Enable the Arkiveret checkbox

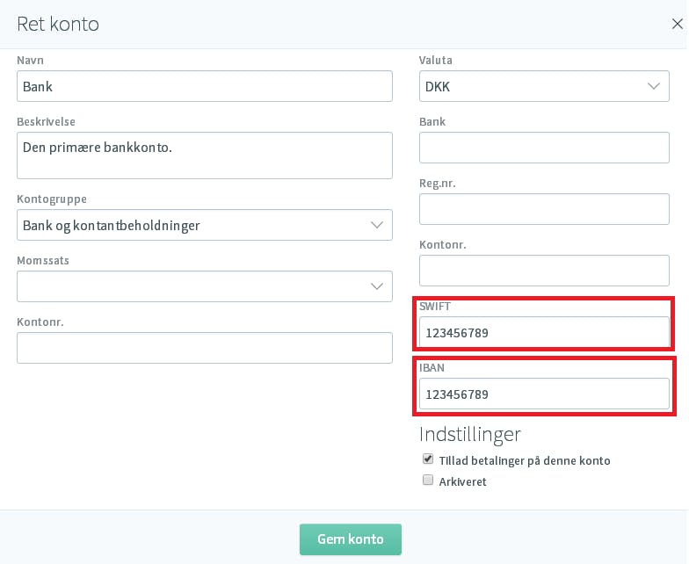click(427, 480)
